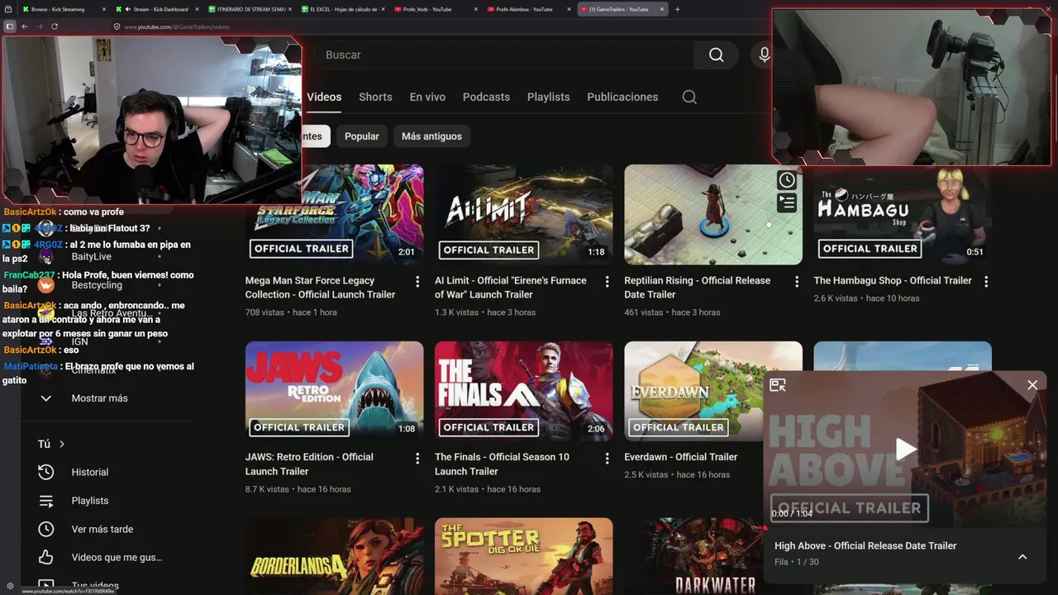Add Reptilian Rising to Watch Later

[787, 179]
